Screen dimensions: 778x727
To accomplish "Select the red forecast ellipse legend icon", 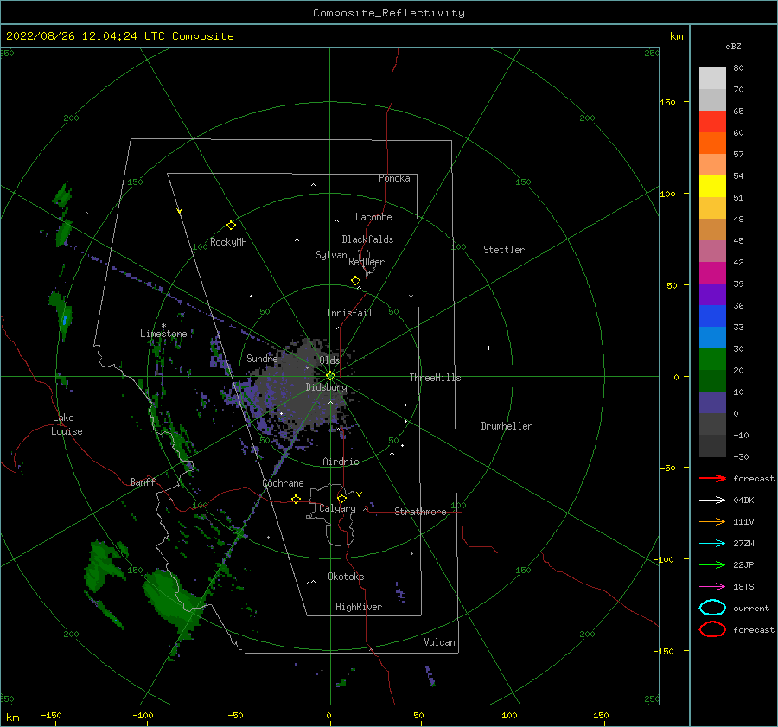I will tap(712, 629).
